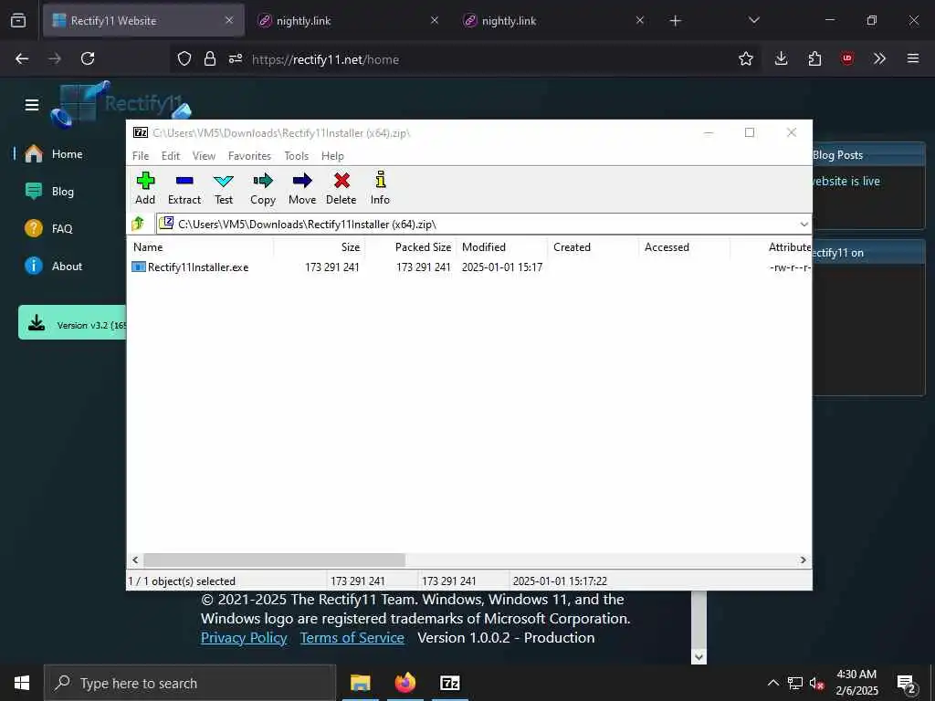Open the 7-Zip View menu

click(204, 155)
